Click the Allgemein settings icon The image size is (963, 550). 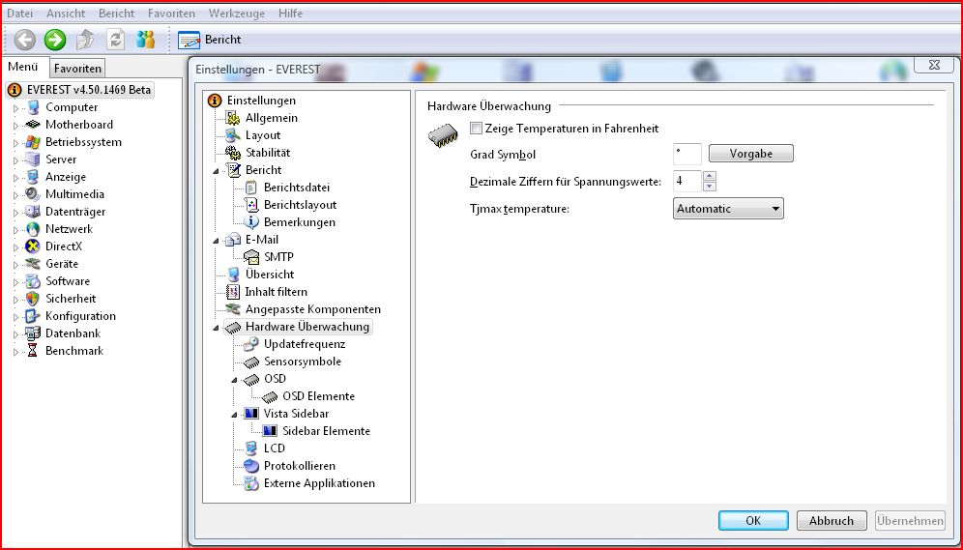[233, 118]
